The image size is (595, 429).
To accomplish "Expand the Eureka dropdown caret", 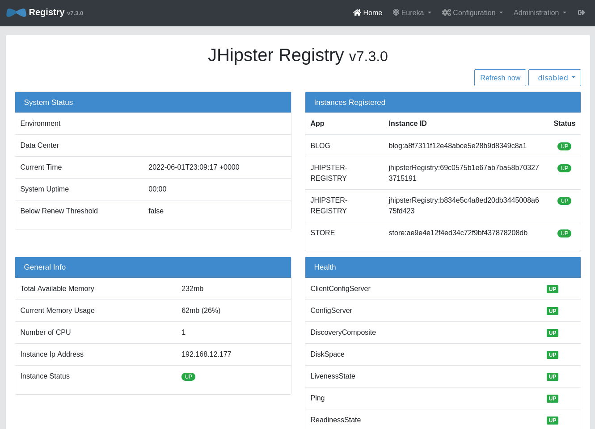I will point(430,12).
